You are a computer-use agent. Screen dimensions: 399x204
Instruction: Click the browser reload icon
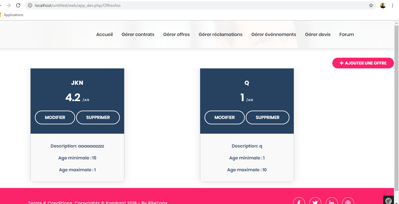click(x=18, y=5)
